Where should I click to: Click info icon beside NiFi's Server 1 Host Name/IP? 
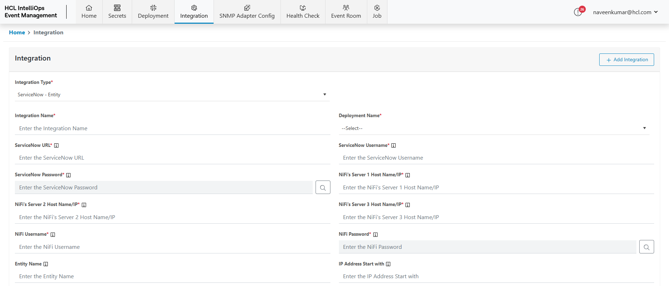tap(408, 175)
